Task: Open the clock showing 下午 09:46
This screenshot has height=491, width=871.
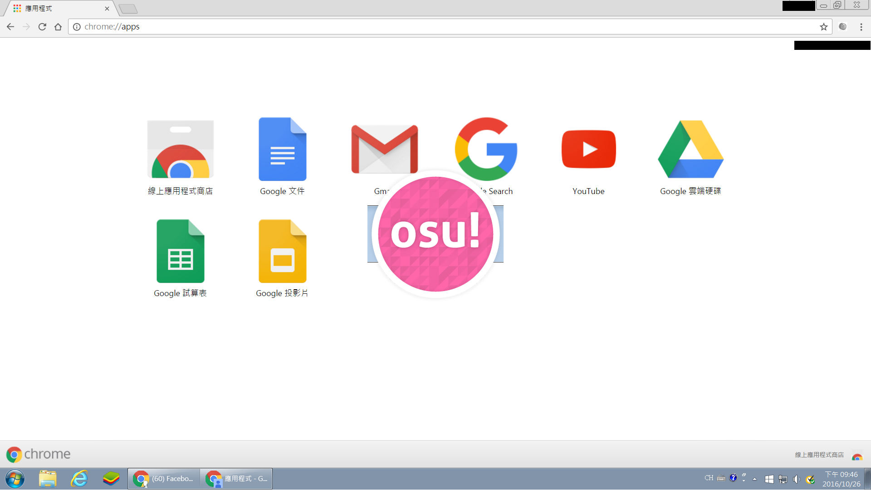Action: (842, 480)
